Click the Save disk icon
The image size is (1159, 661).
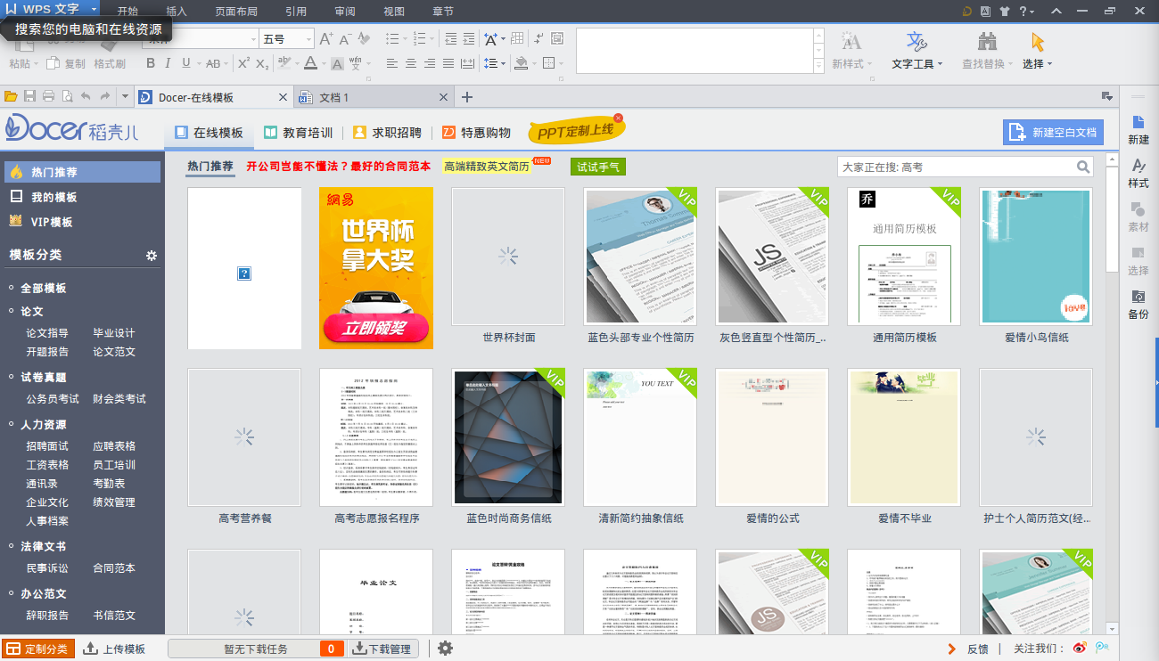point(29,96)
